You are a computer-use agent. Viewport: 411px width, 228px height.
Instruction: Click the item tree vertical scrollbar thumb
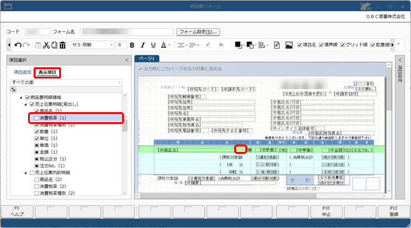[x=125, y=125]
